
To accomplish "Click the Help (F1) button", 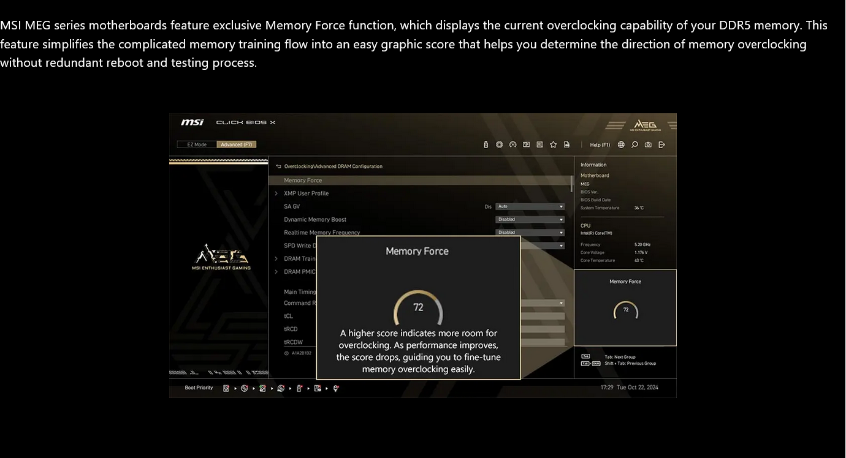I will [600, 145].
